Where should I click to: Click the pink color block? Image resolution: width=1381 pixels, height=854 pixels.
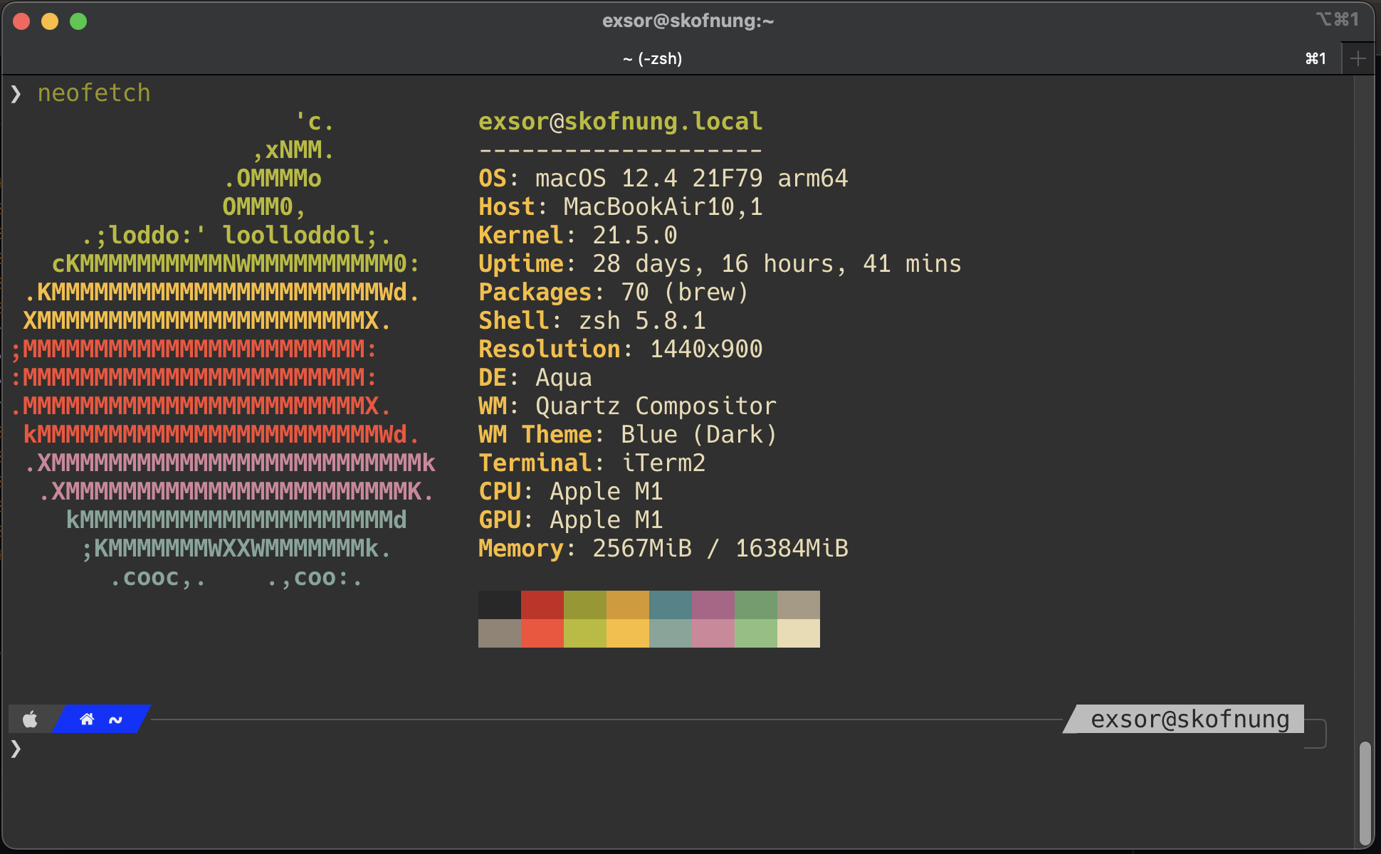713,633
